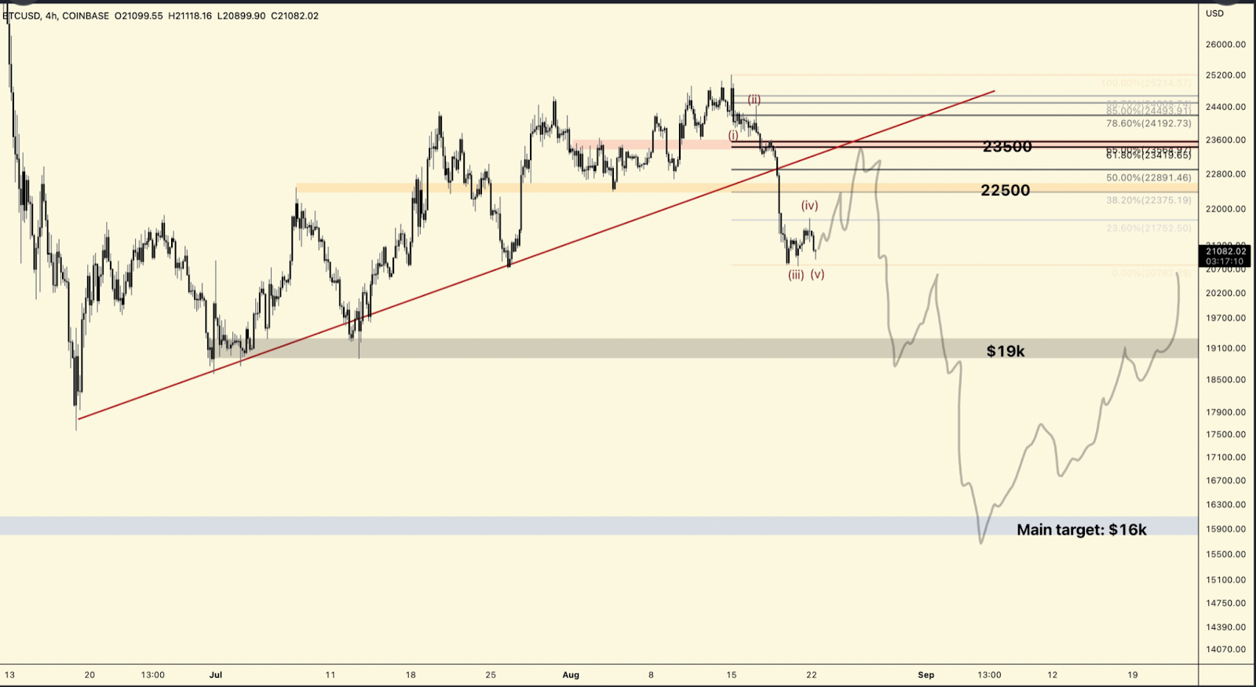The height and width of the screenshot is (687, 1256).
Task: Click the 61.80%(23419.65) Fibonacci label
Action: [x=1148, y=155]
